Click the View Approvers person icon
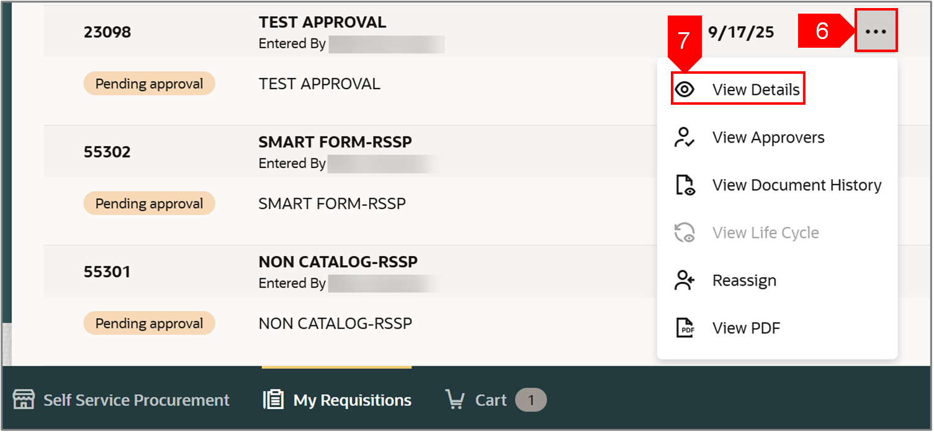 pyautogui.click(x=685, y=138)
